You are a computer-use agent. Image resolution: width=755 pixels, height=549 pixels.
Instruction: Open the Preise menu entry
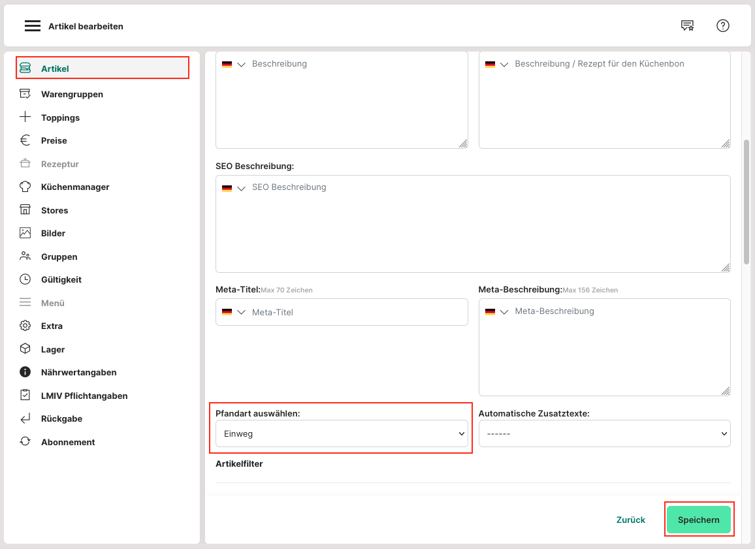54,140
